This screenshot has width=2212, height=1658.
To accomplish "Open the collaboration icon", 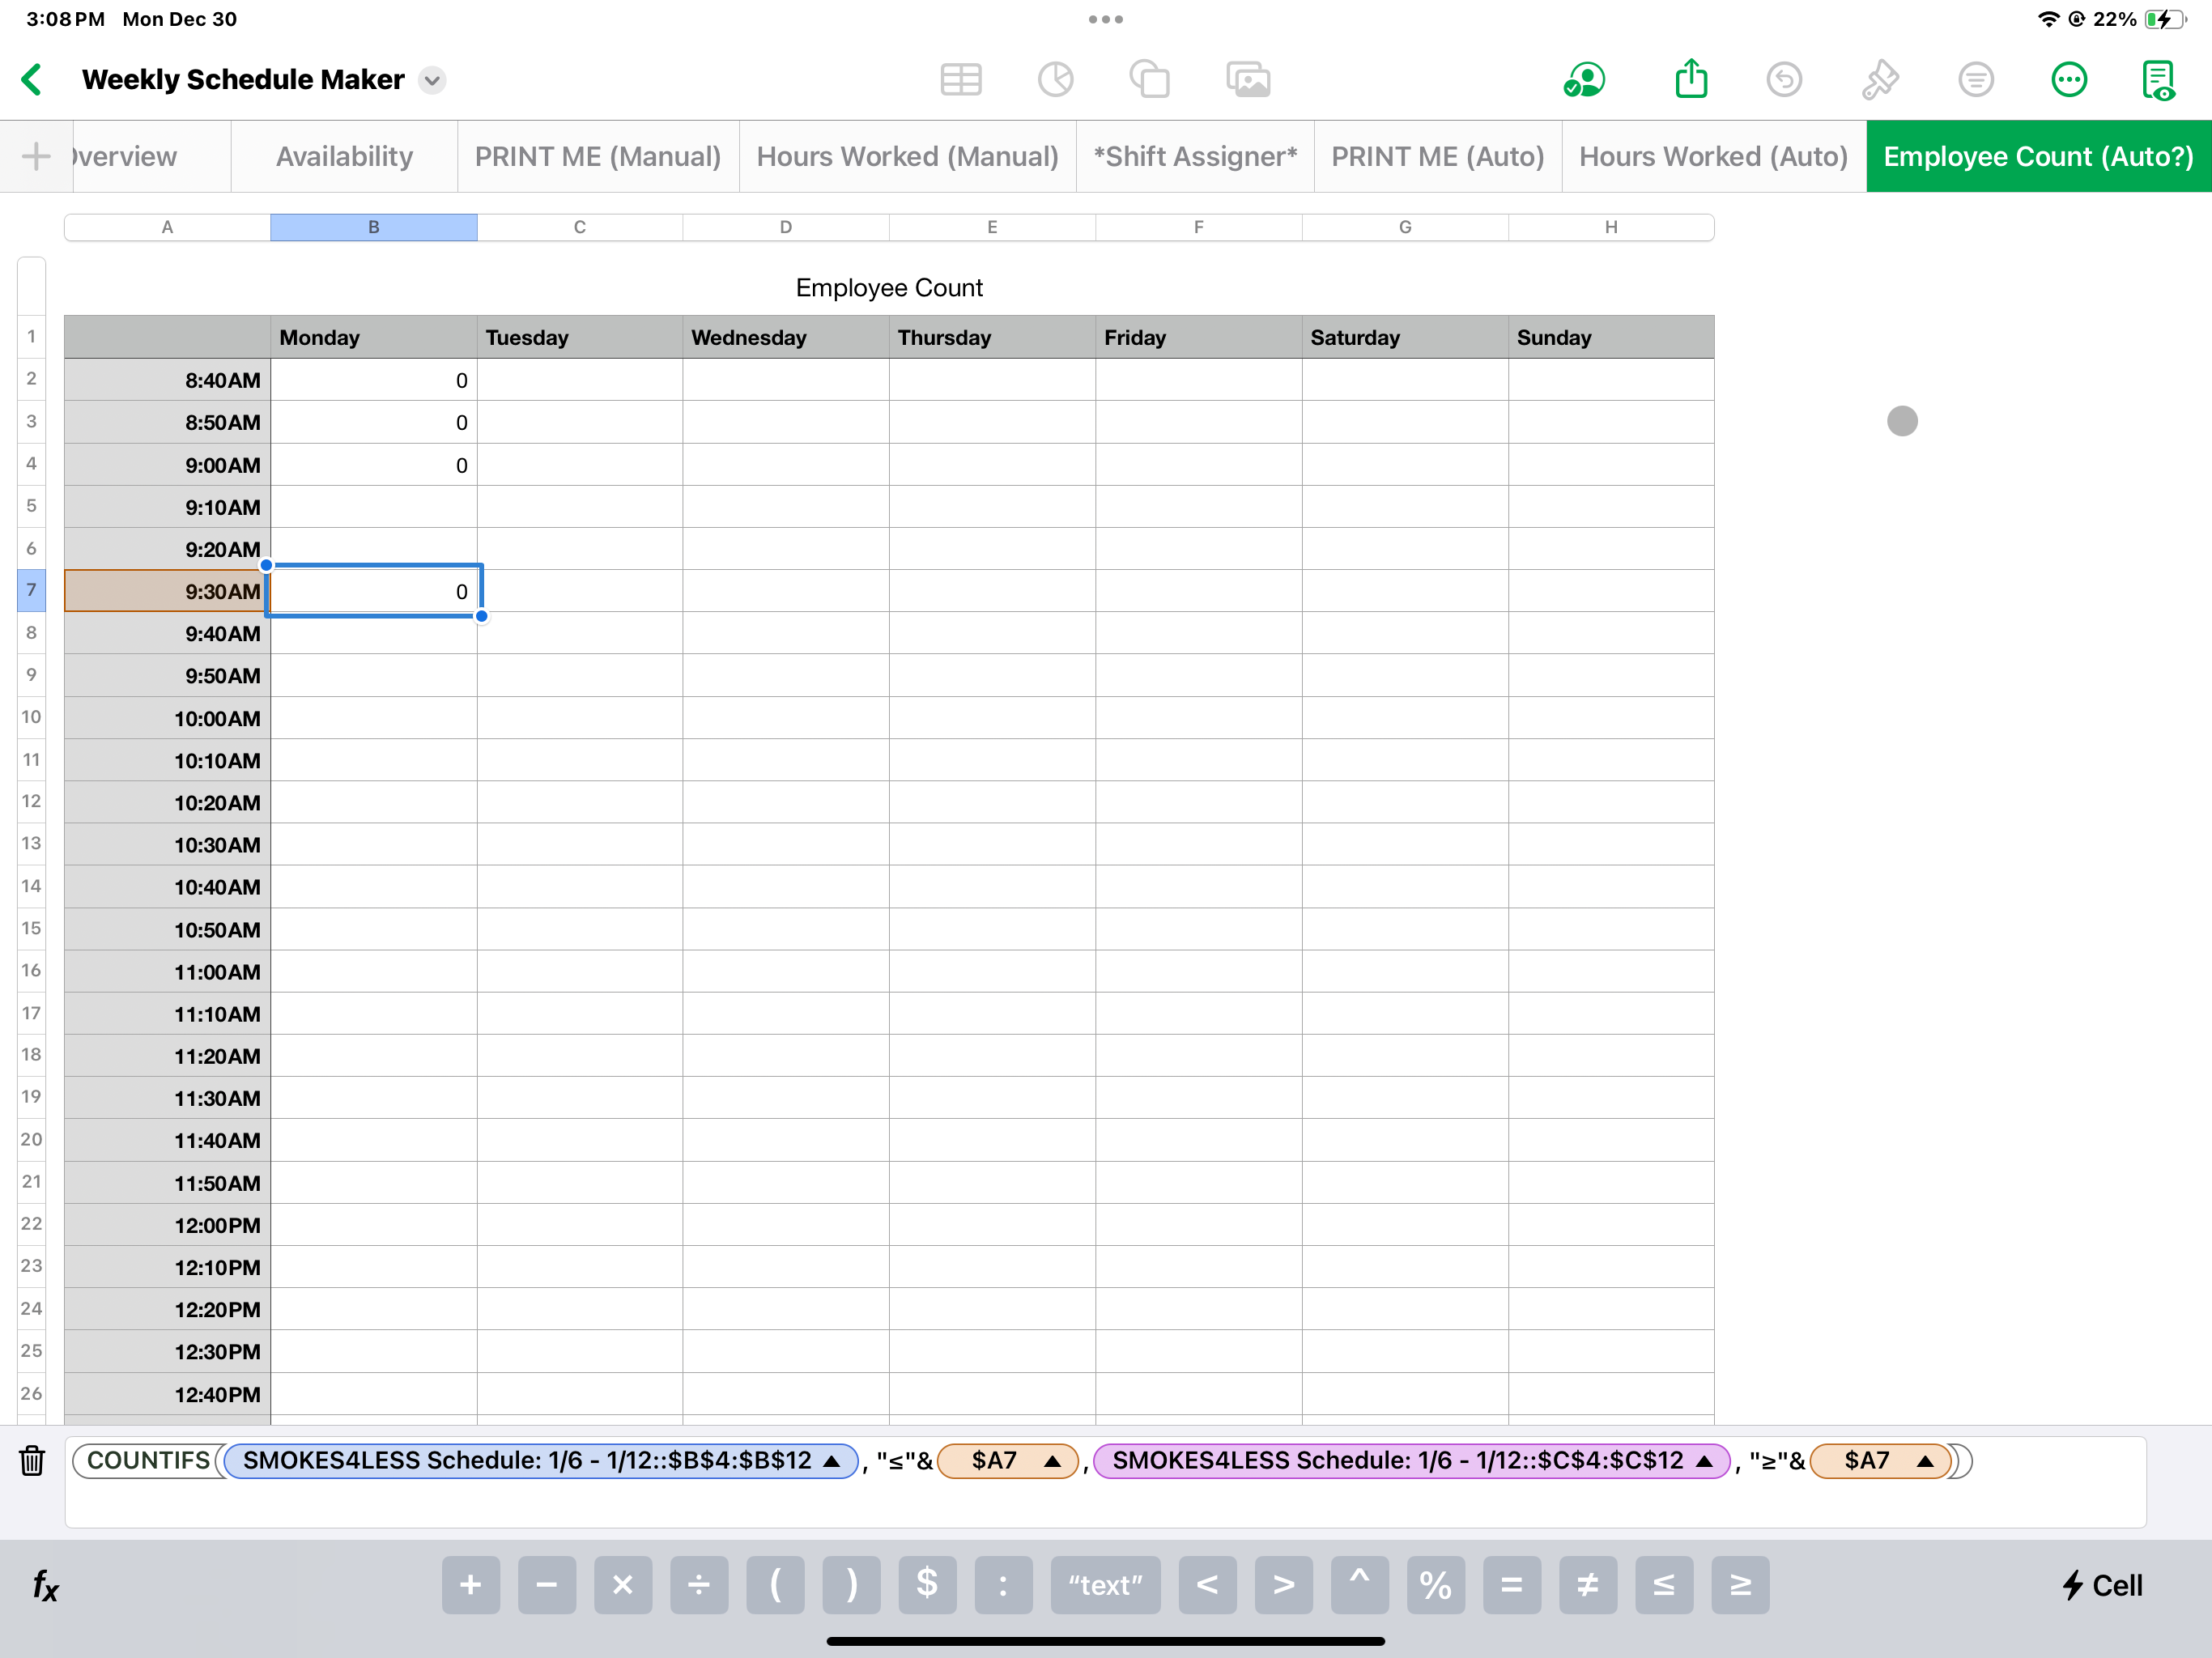I will (x=1584, y=80).
